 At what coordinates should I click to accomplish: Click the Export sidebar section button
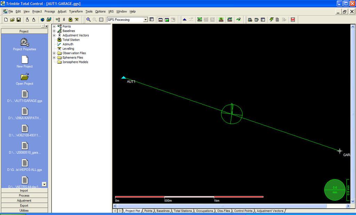25,206
